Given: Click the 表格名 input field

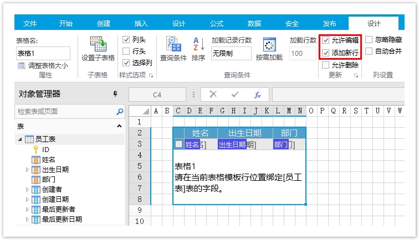Looking at the screenshot, I should click(43, 53).
